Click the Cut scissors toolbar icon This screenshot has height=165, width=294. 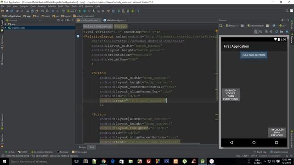28,11
